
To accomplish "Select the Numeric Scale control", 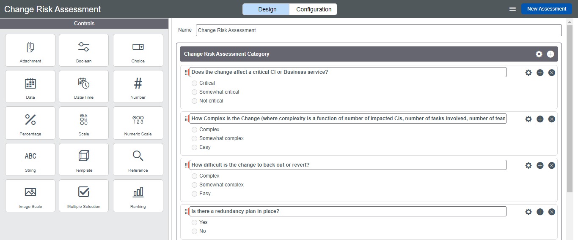I will coord(138,123).
